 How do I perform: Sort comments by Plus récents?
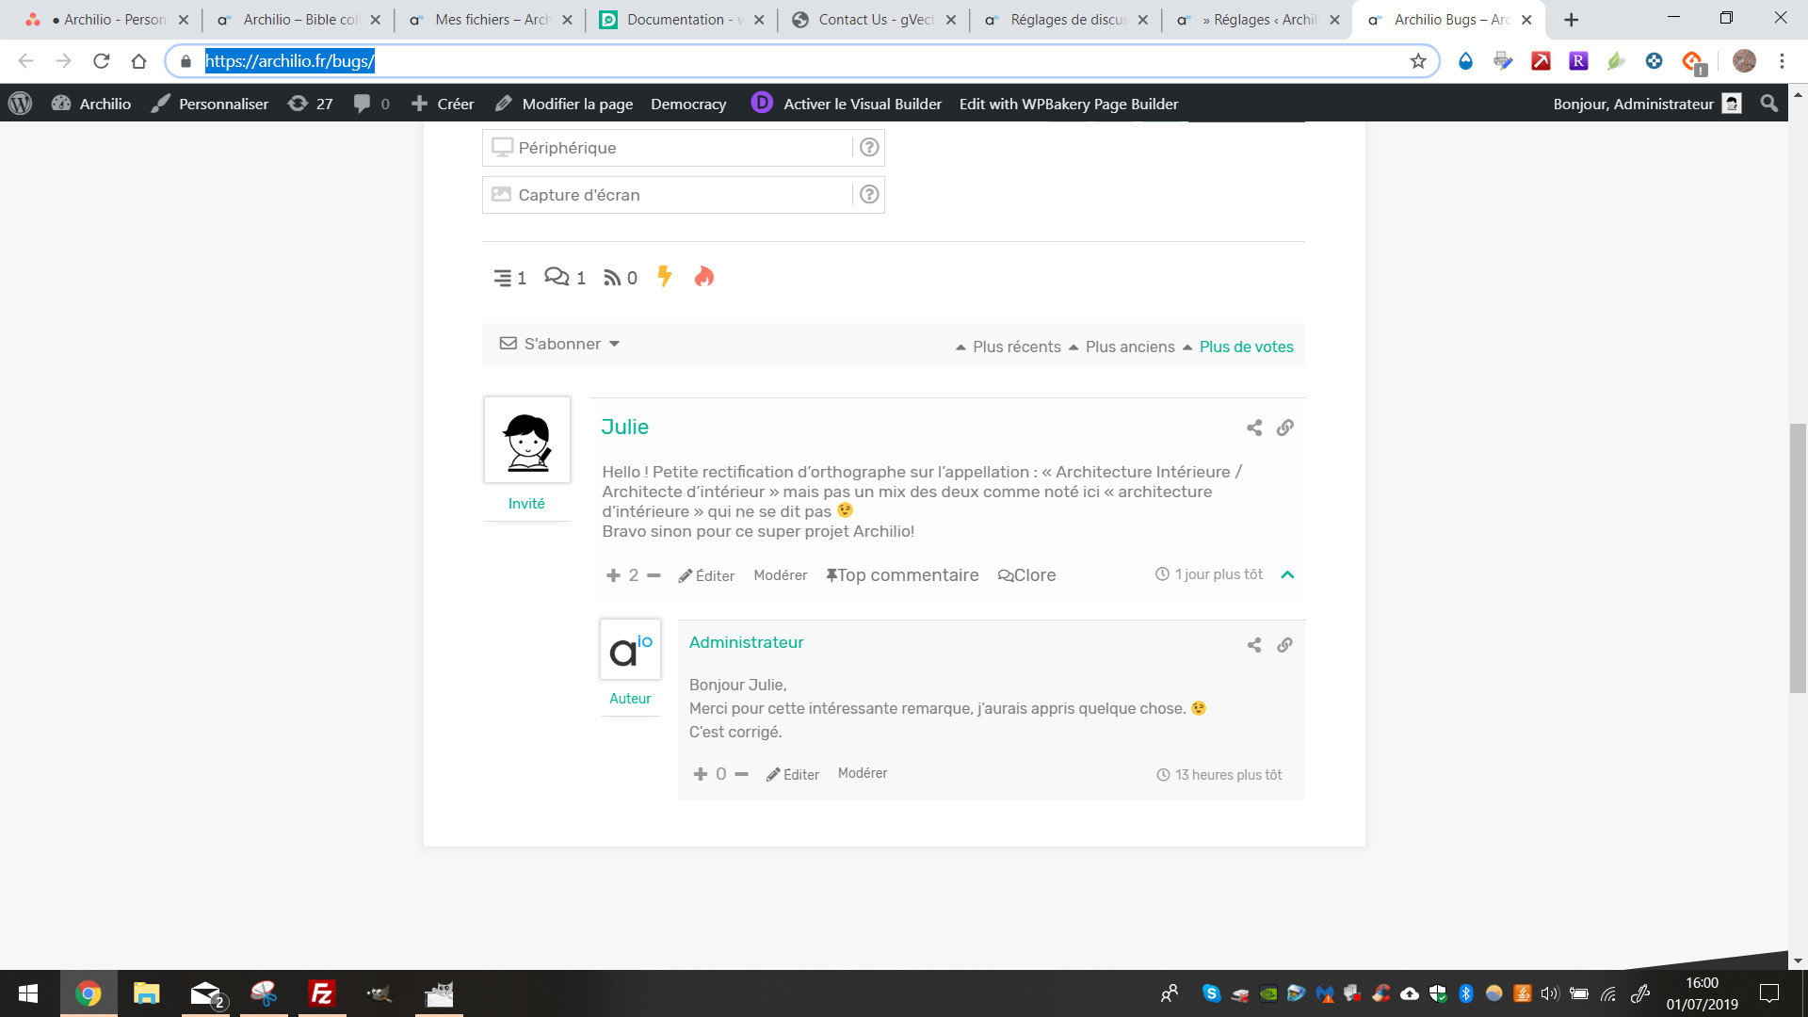tap(1016, 347)
